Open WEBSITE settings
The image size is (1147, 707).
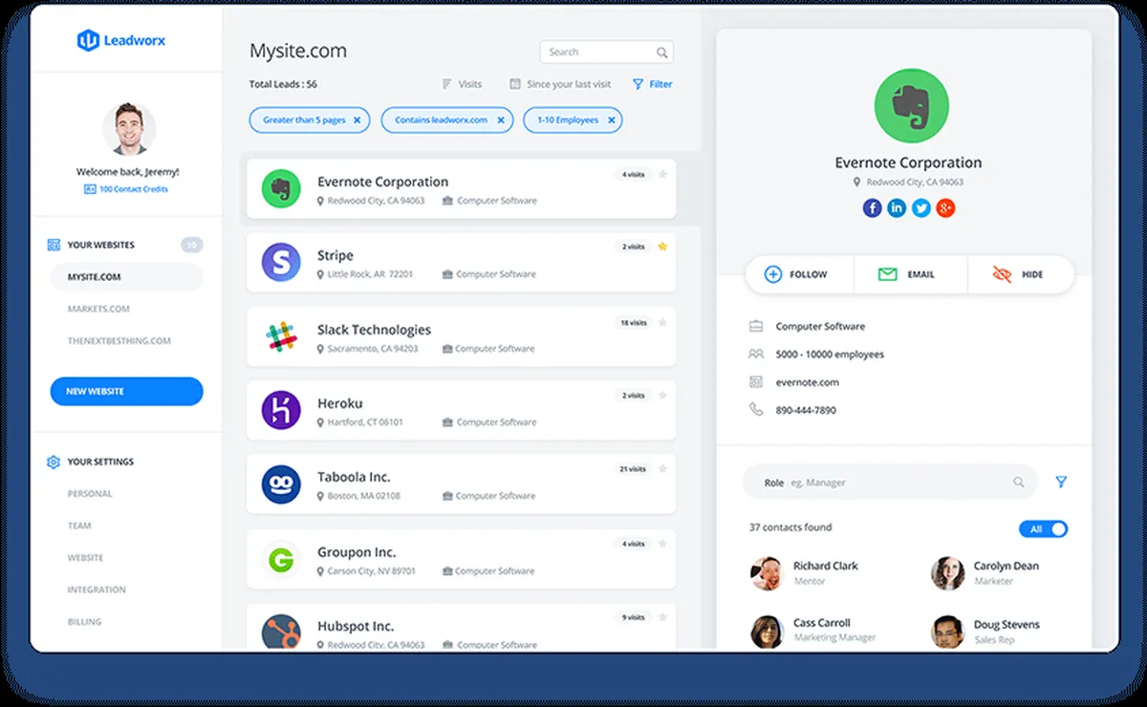[85, 558]
